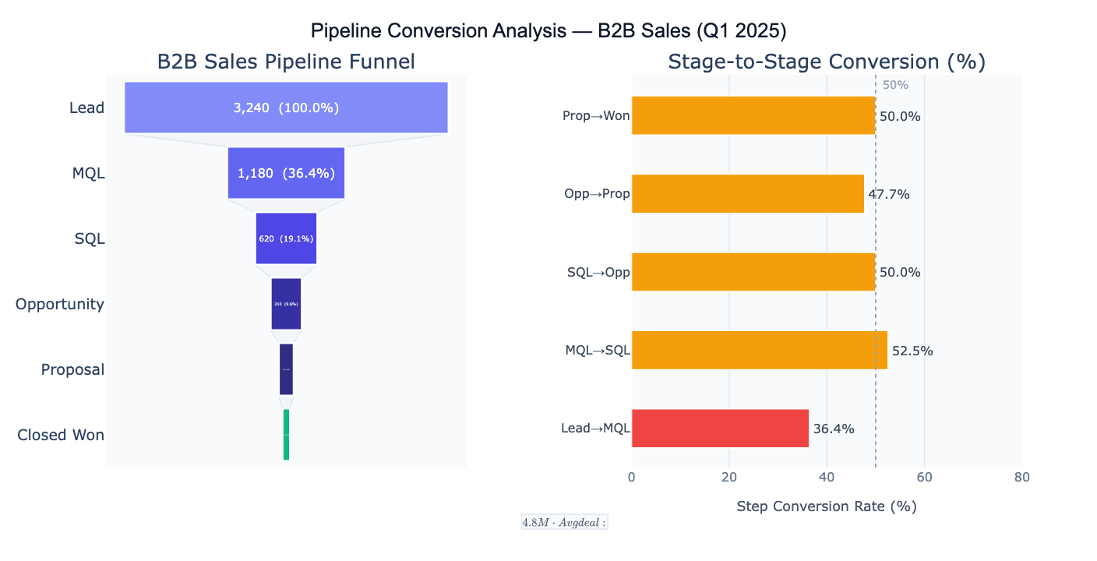Viewport: 1097px width, 561px height.
Task: Select the MQL funnel segment with 36.4%
Action: [x=286, y=173]
